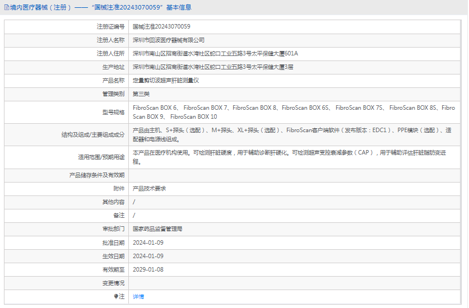Open the 详情 link in the 注 row
This screenshot has height=308, width=469.
point(138,296)
